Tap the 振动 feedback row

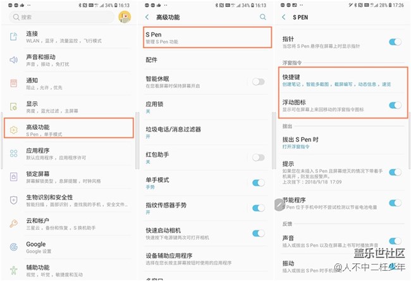coord(342,266)
